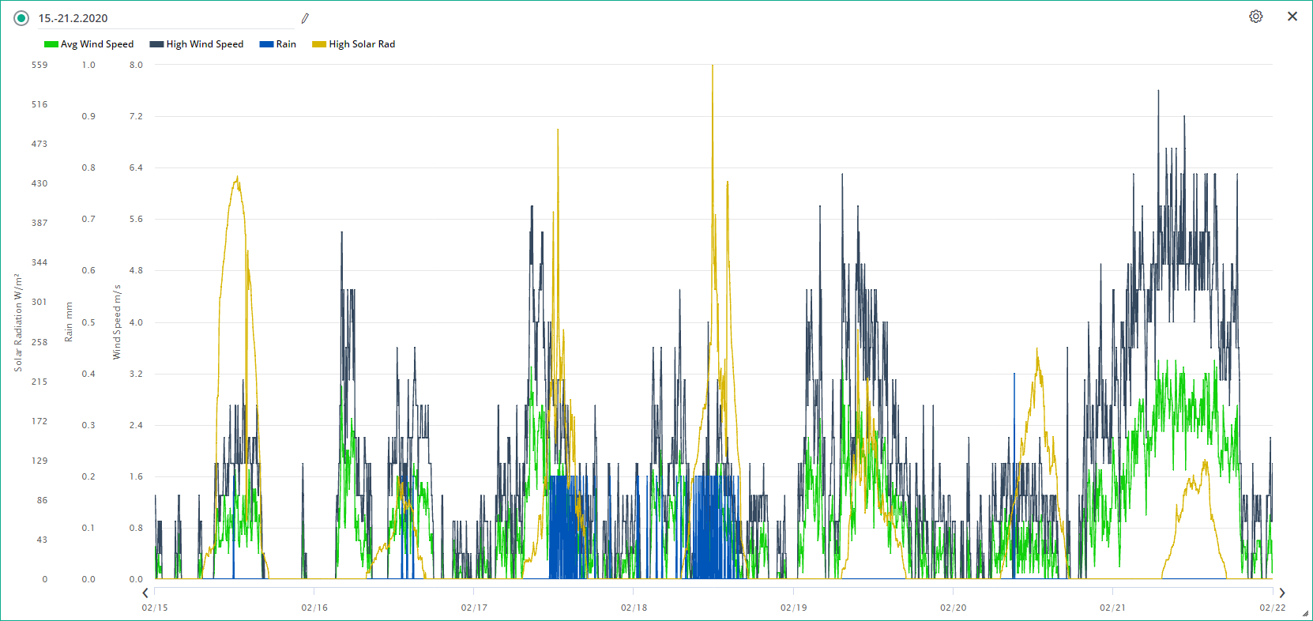Click the 02/15 date label on x-axis
This screenshot has height=621, width=1313.
(155, 608)
